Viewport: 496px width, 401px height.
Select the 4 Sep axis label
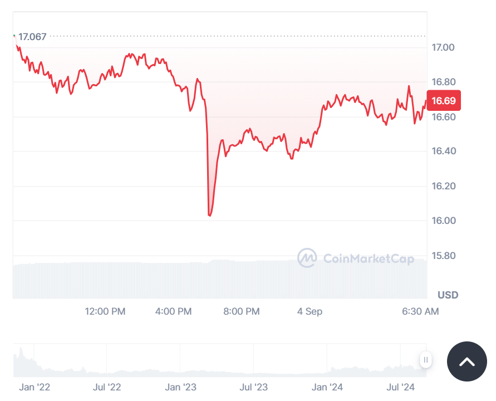[x=310, y=311]
